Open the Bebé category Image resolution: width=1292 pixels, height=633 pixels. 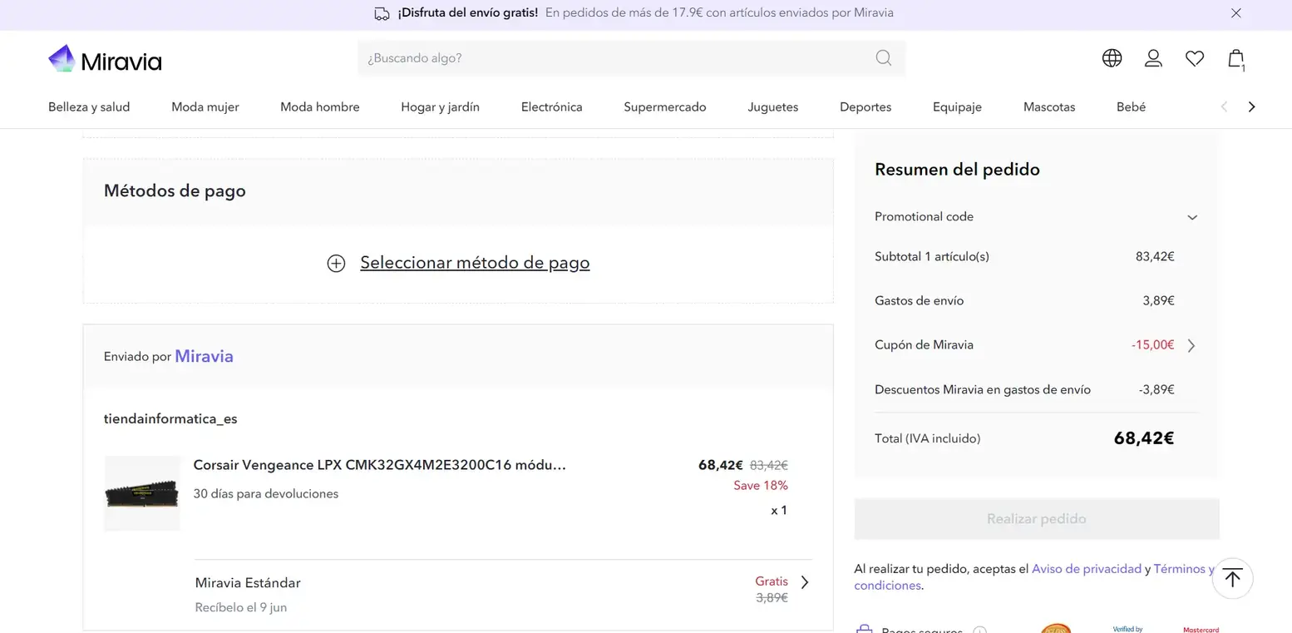1131,106
